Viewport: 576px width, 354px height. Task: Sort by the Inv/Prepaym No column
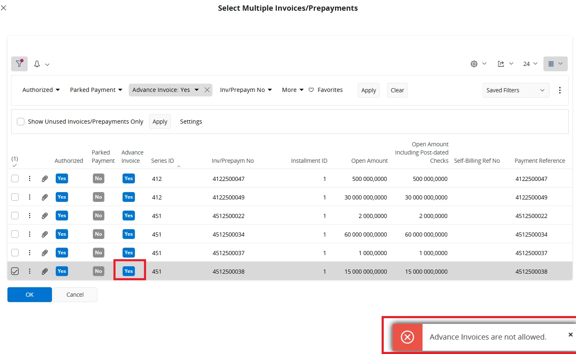(233, 161)
